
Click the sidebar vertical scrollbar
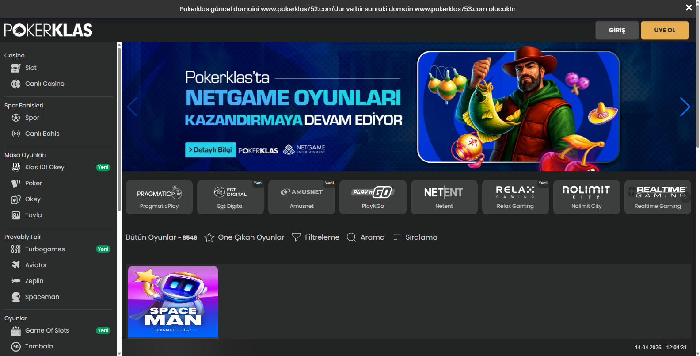pyautogui.click(x=119, y=128)
